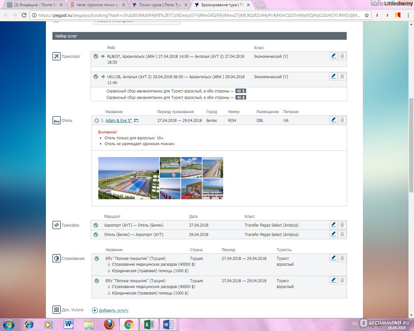Click the first 40 $ service fee badge
The height and width of the screenshot is (331, 414).
click(241, 91)
